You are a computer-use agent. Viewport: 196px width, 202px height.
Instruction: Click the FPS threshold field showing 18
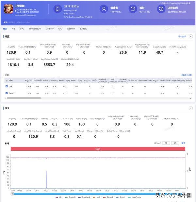pos(166,143)
